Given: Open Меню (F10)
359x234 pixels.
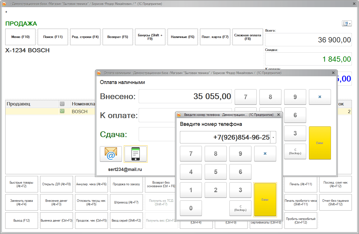Looking at the screenshot, I should pyautogui.click(x=20, y=37).
